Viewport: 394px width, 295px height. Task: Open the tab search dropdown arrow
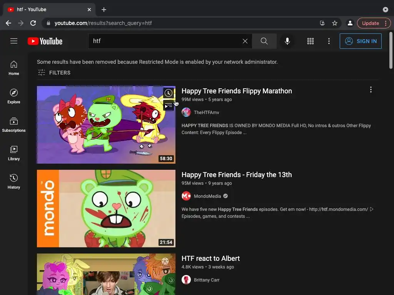click(x=386, y=10)
